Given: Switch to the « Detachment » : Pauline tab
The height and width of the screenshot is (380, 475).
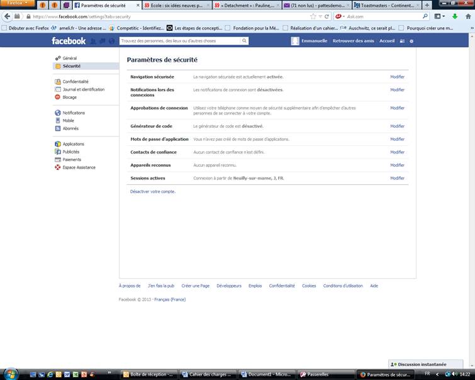Looking at the screenshot, I should pyautogui.click(x=247, y=5).
